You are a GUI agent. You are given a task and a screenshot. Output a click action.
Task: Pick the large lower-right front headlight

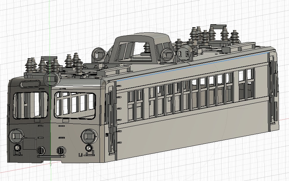tap(89, 136)
